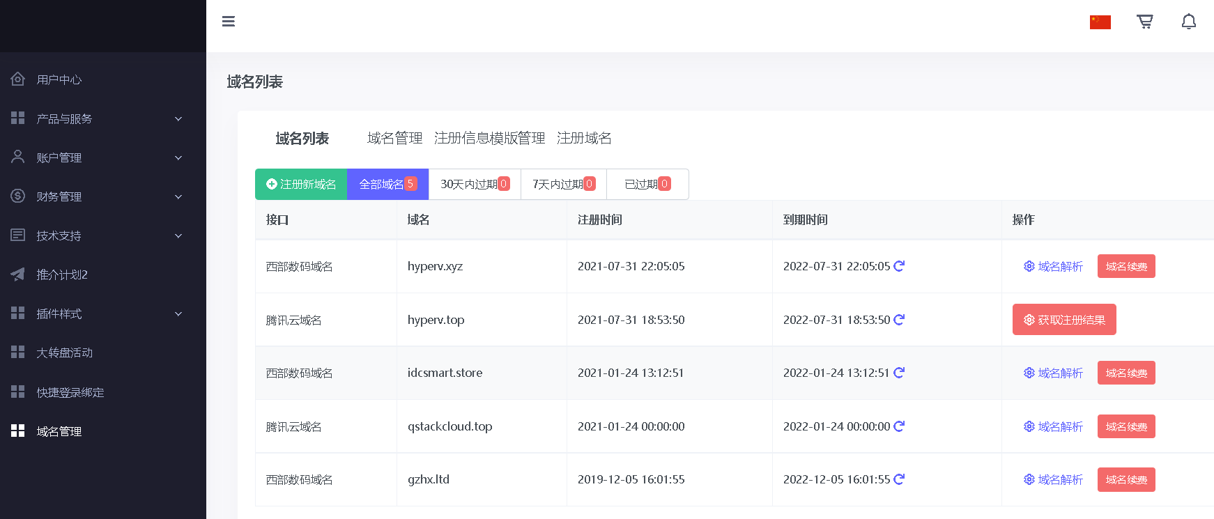Image resolution: width=1214 pixels, height=519 pixels.
Task: Click the 大转盘活动 grid icon
Action: pyautogui.click(x=18, y=352)
